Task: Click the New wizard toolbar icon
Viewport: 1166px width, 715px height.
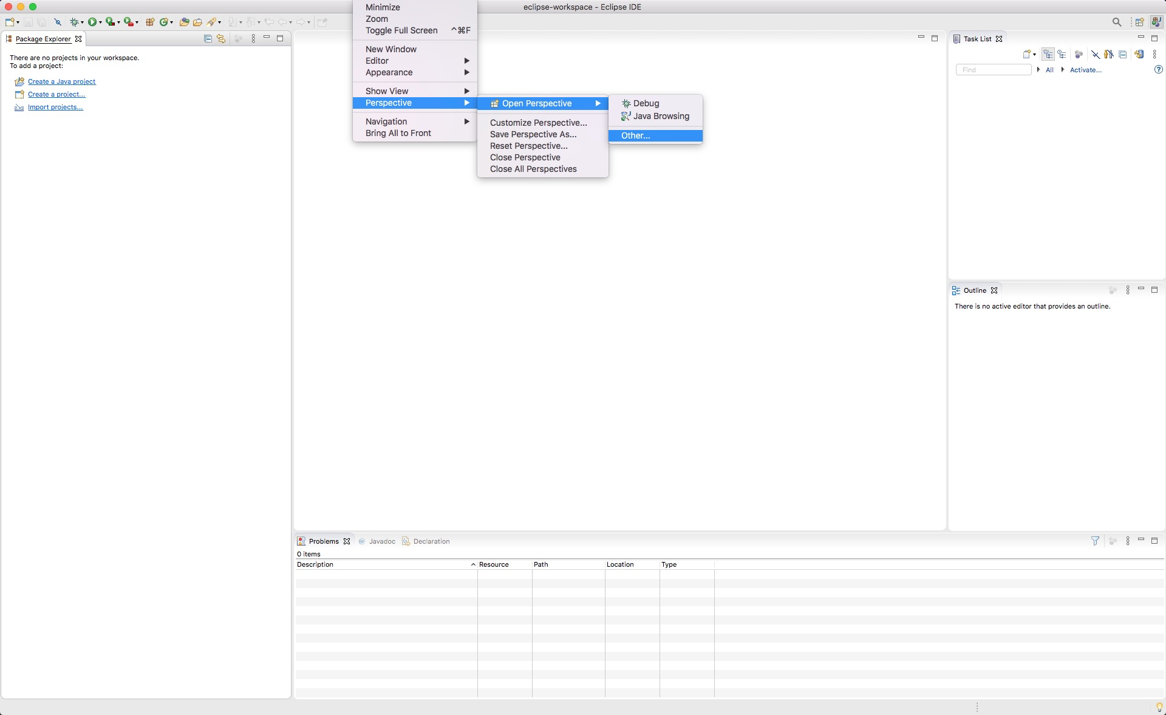Action: [10, 22]
